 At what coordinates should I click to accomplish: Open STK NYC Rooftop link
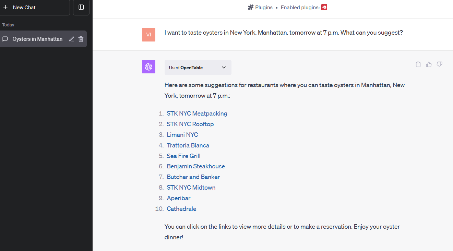190,124
